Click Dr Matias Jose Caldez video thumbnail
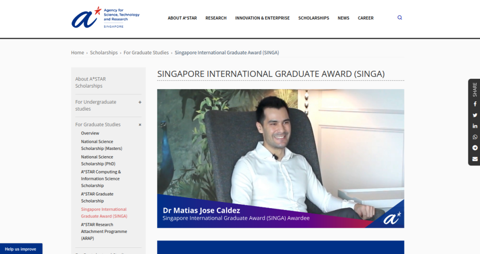The height and width of the screenshot is (254, 480). click(280, 158)
